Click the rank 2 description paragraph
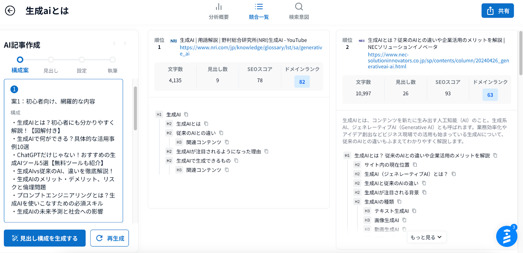Viewport: 523px width, 253px height. point(425,131)
